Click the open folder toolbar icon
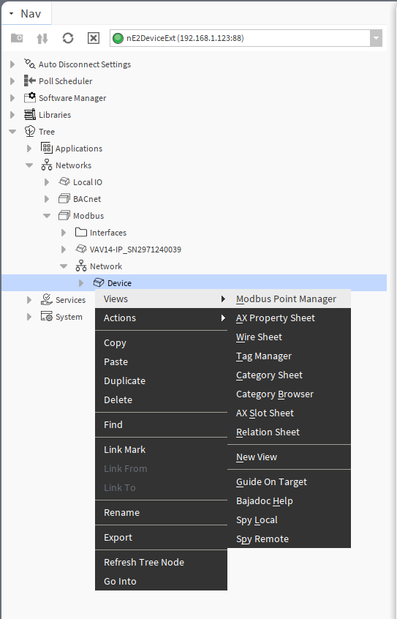This screenshot has width=397, height=619. point(17,38)
